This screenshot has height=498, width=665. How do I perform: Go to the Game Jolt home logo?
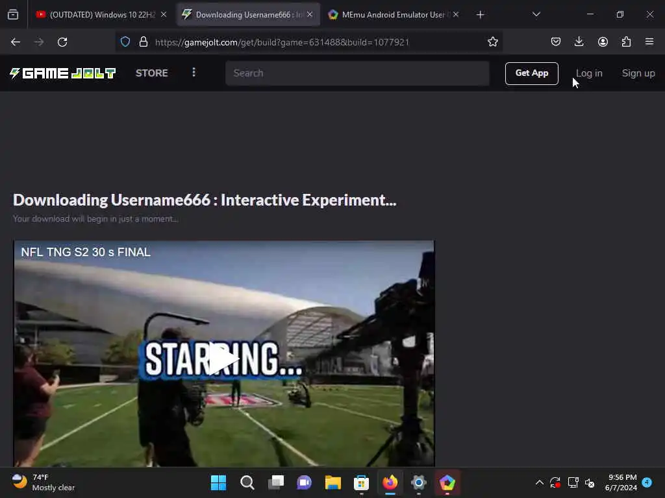[62, 73]
